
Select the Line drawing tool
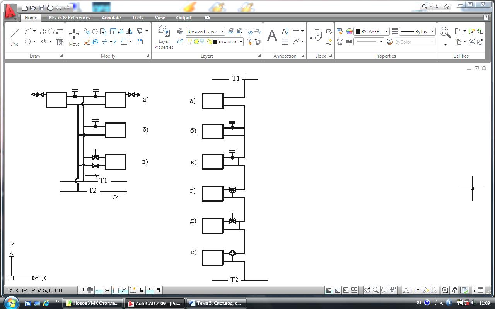tap(14, 37)
